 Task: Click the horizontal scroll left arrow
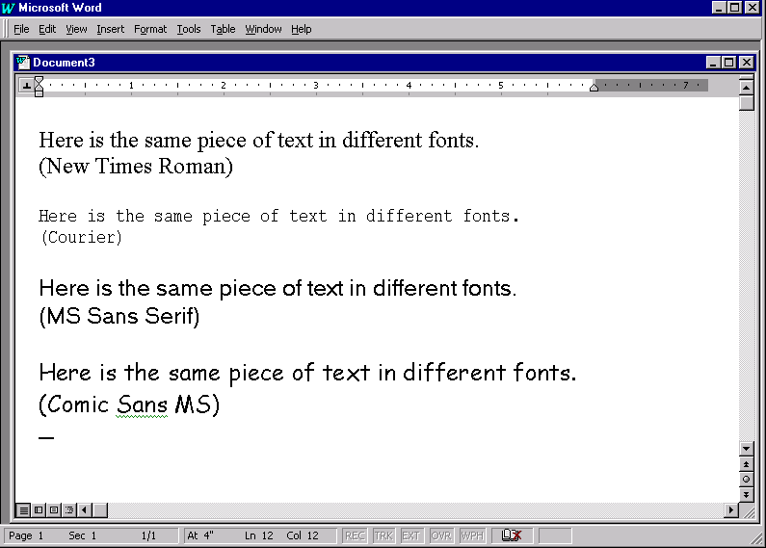(x=84, y=510)
